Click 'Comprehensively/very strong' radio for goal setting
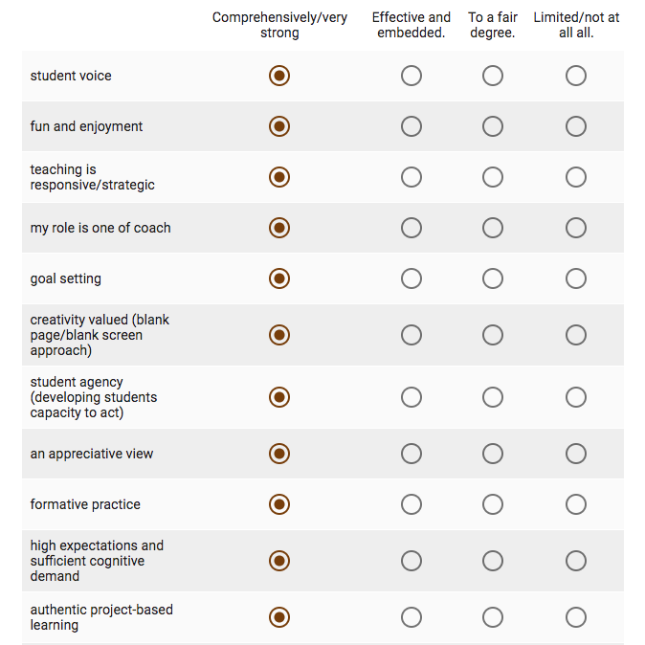The image size is (645, 645). pos(279,278)
